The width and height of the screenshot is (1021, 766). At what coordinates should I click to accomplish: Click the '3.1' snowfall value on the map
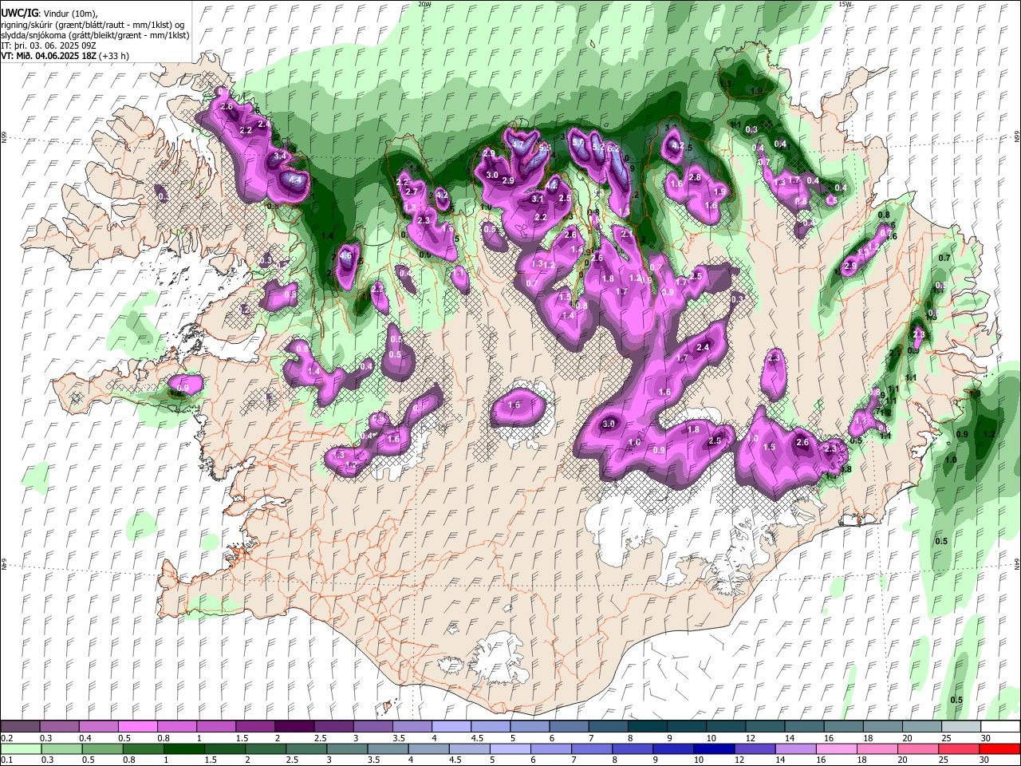pyautogui.click(x=538, y=199)
